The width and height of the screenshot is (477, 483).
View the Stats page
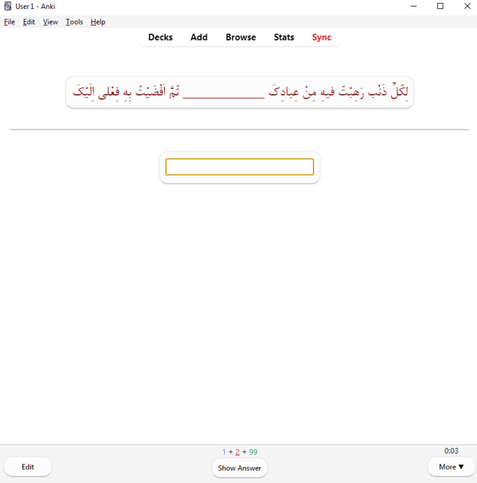(x=284, y=37)
